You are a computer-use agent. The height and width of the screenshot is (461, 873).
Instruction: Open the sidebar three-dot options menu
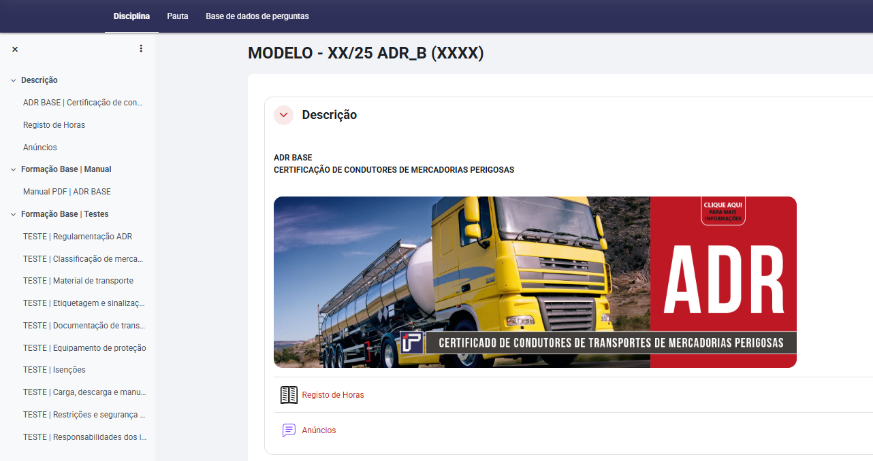point(141,48)
